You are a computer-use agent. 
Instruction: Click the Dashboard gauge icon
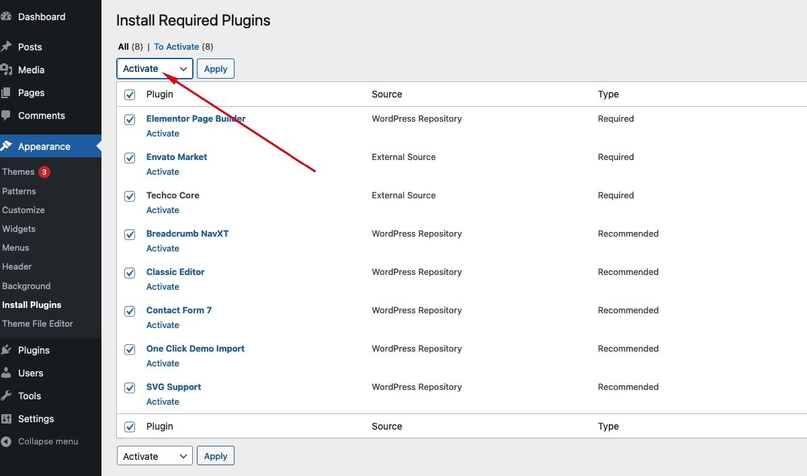7,17
